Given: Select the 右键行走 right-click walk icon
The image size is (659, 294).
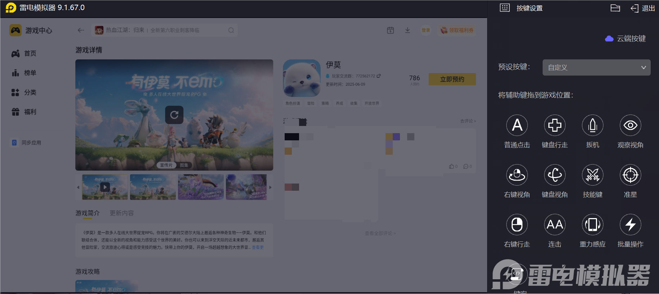Looking at the screenshot, I should click(x=517, y=225).
